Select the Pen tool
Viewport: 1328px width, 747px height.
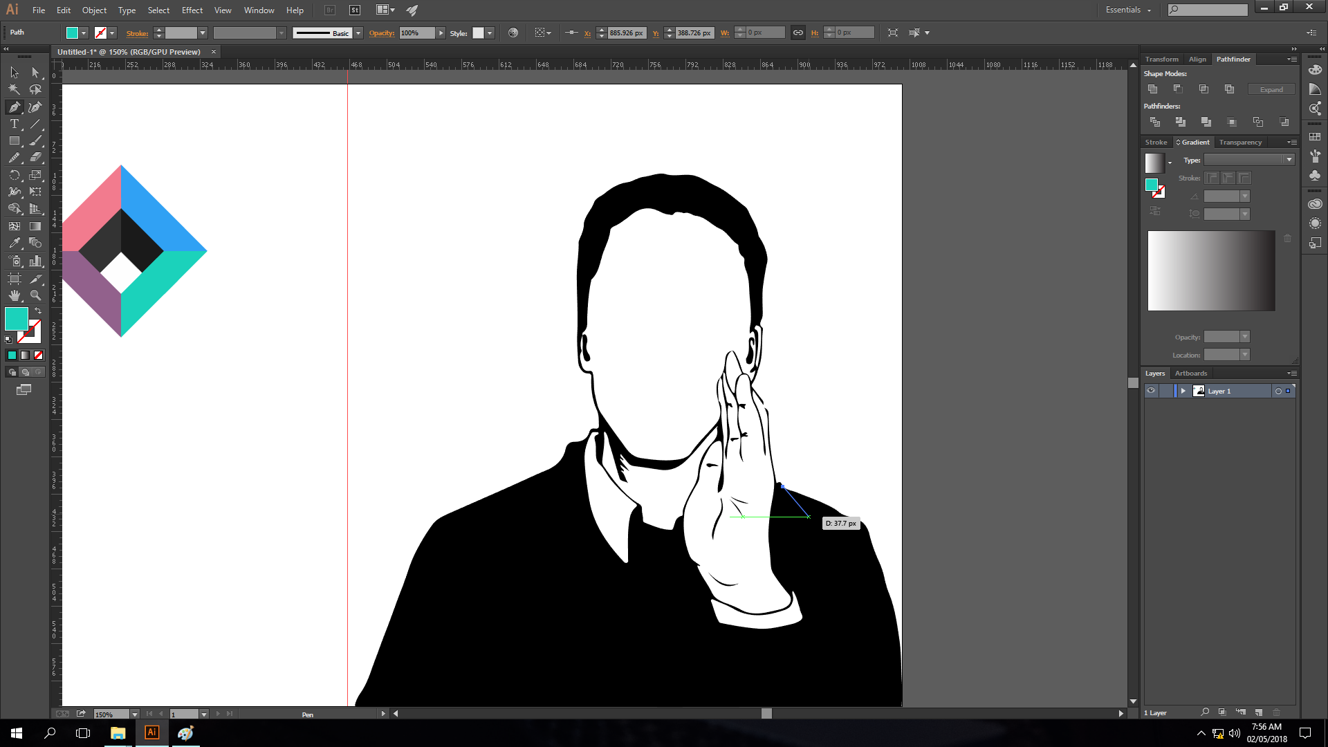point(15,107)
